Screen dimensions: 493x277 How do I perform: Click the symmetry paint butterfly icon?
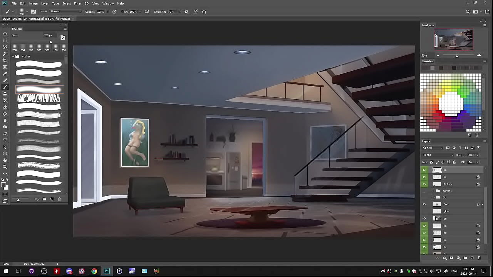204,12
